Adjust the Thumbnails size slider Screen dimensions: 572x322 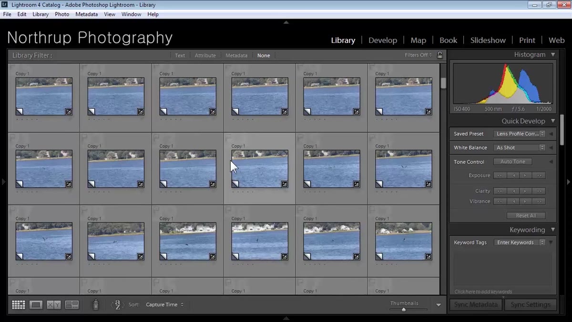pos(404,310)
